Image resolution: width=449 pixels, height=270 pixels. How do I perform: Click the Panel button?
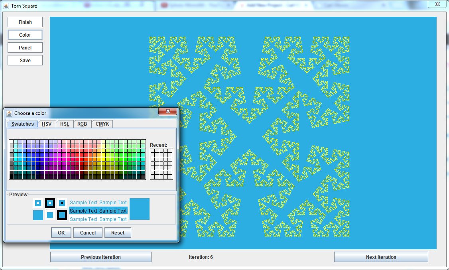[x=25, y=48]
